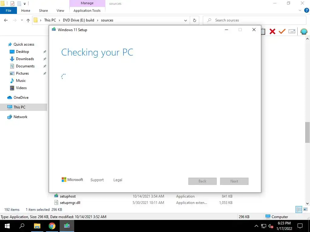Screen dimensions: 310x232
Task: Click 'This PC' in the address breadcrumb
Action: pos(50,20)
